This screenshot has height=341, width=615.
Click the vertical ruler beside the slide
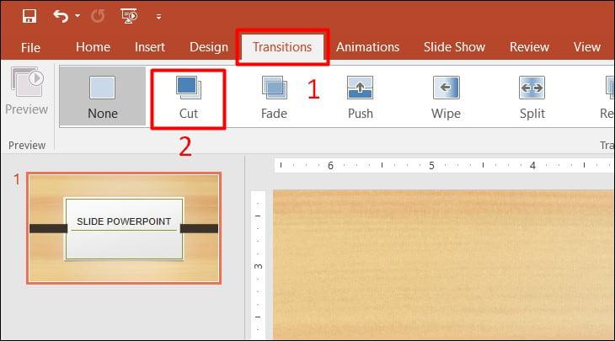(258, 265)
